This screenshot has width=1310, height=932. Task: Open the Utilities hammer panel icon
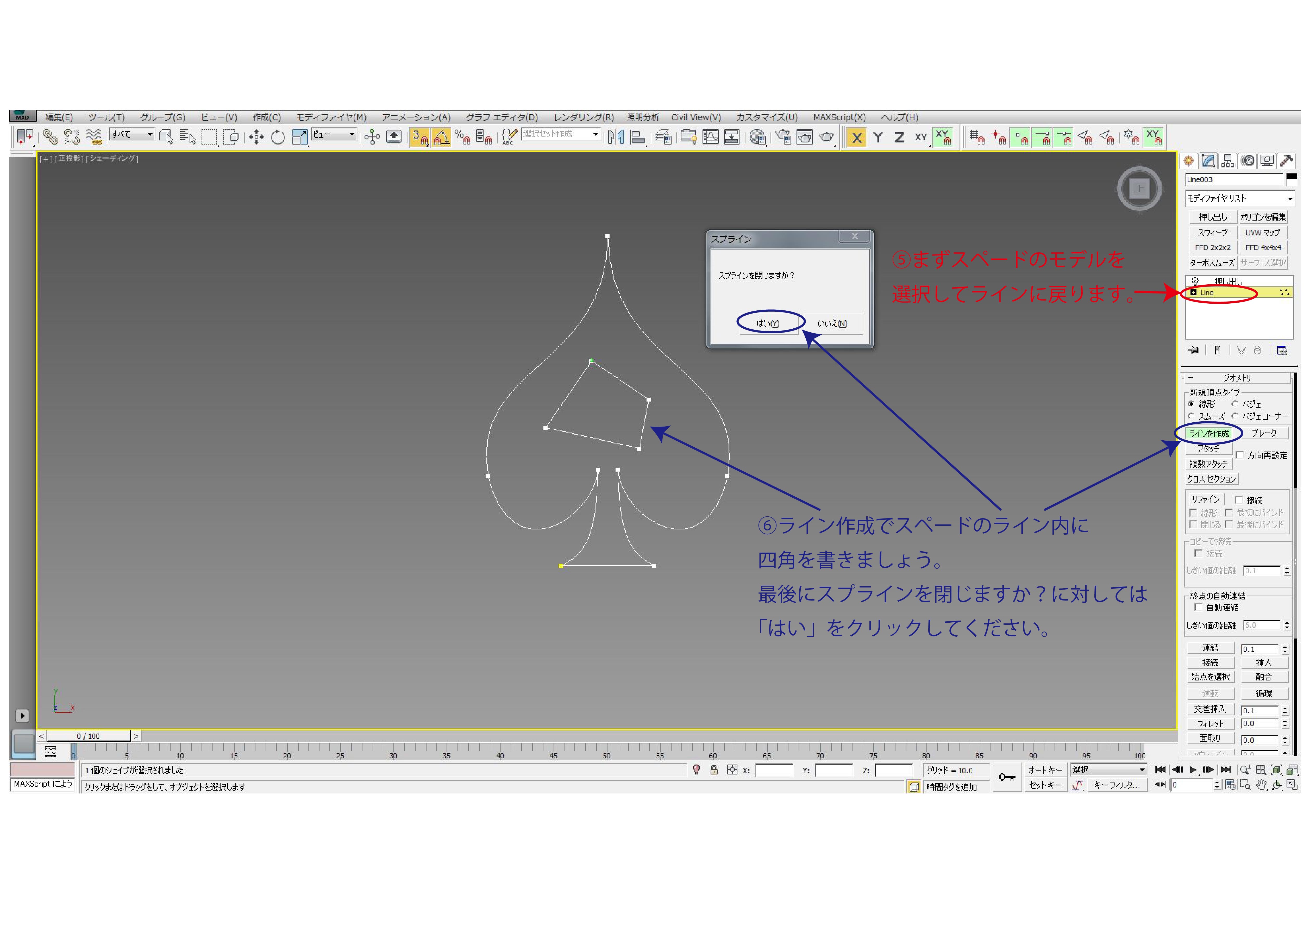tap(1287, 161)
